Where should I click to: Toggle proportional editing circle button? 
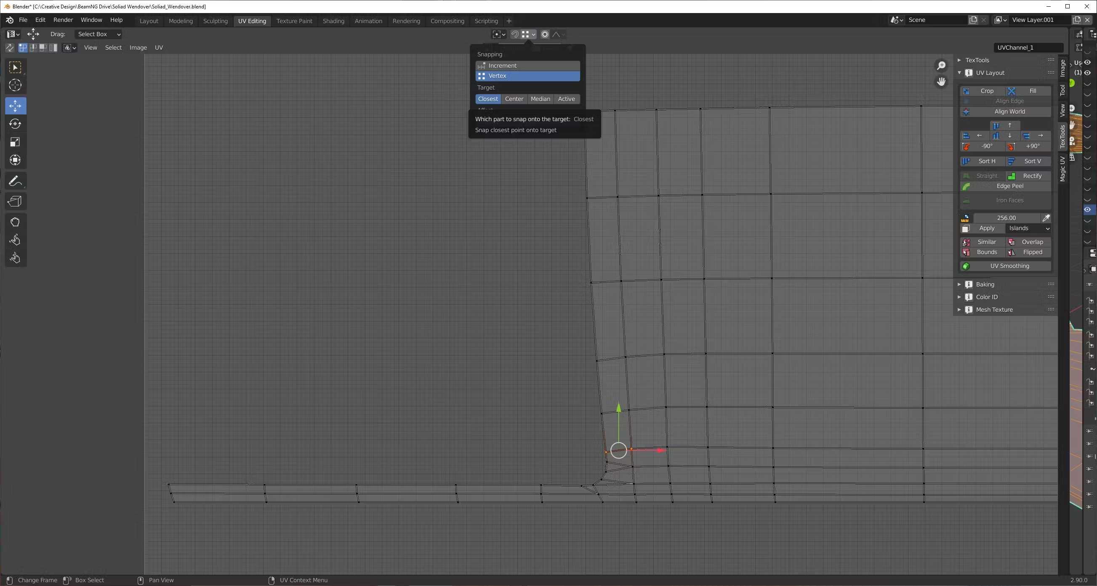(545, 34)
